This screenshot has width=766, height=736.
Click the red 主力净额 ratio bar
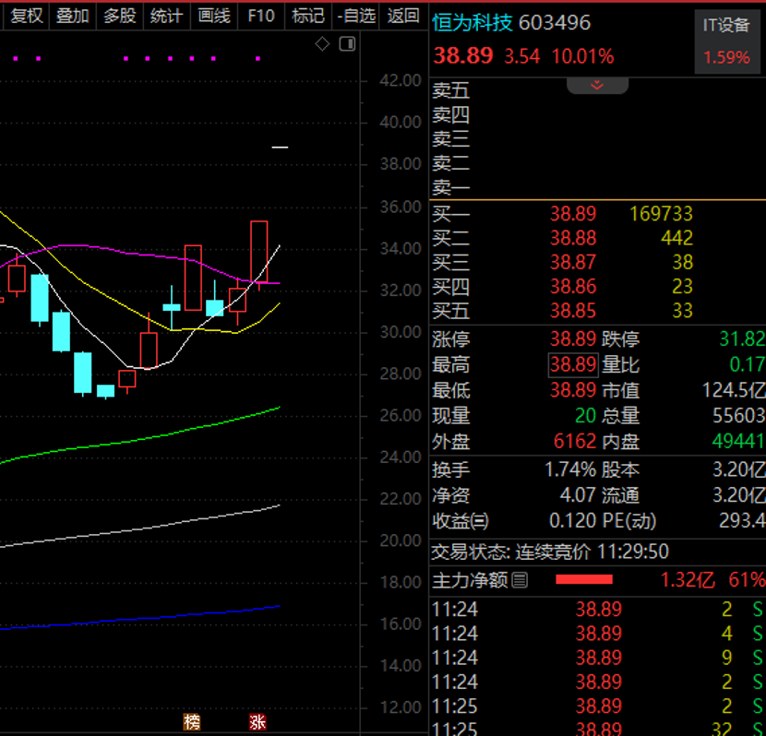click(583, 579)
